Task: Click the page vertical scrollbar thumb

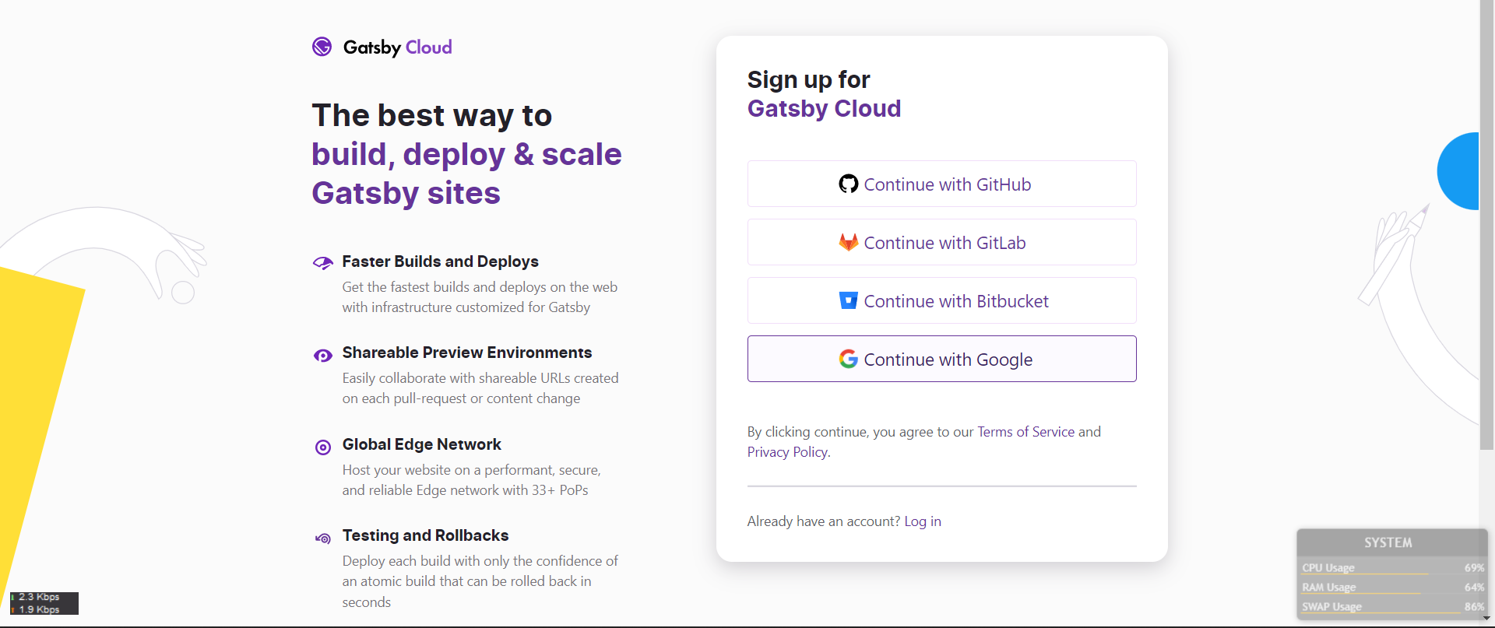Action: [1486, 224]
